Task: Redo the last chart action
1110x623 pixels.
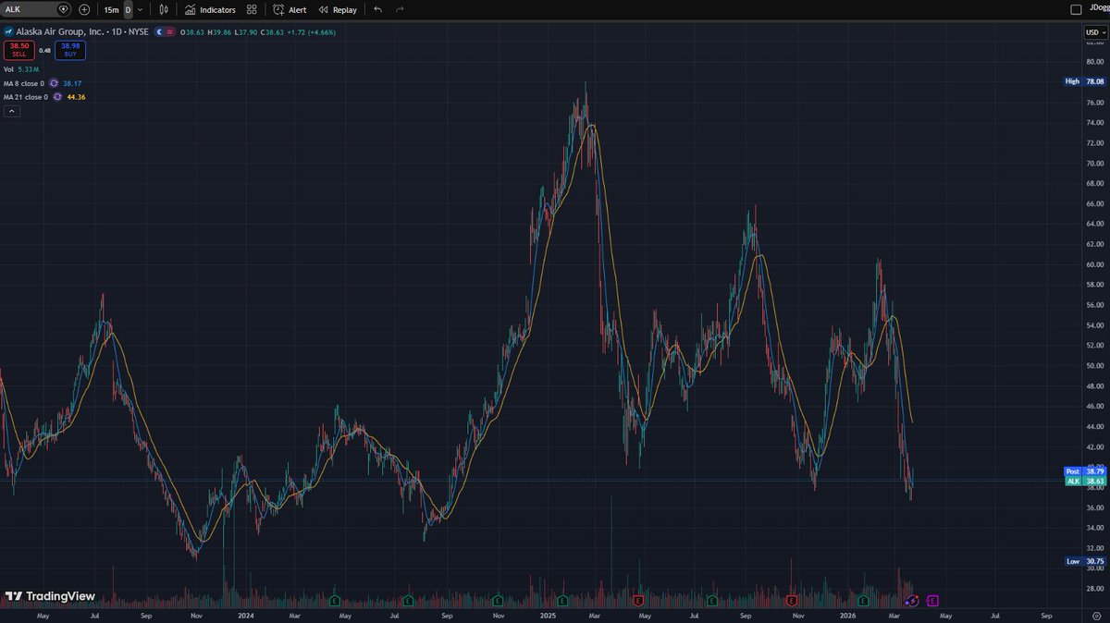Action: point(400,9)
